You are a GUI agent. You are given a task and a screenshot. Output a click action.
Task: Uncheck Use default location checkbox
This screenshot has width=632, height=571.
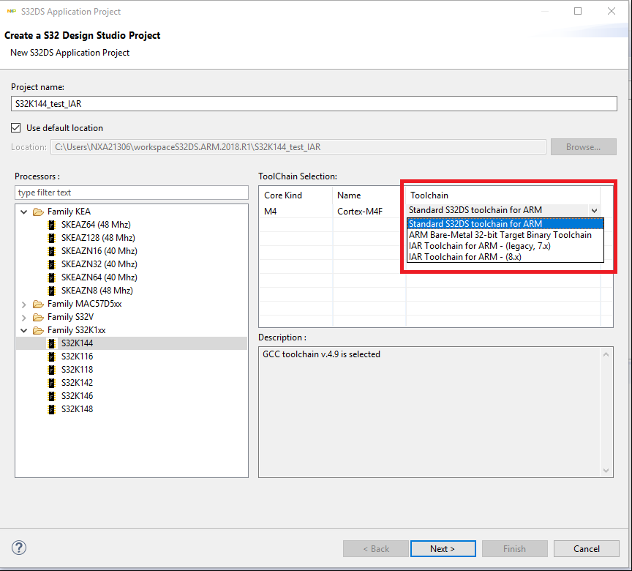tap(15, 128)
